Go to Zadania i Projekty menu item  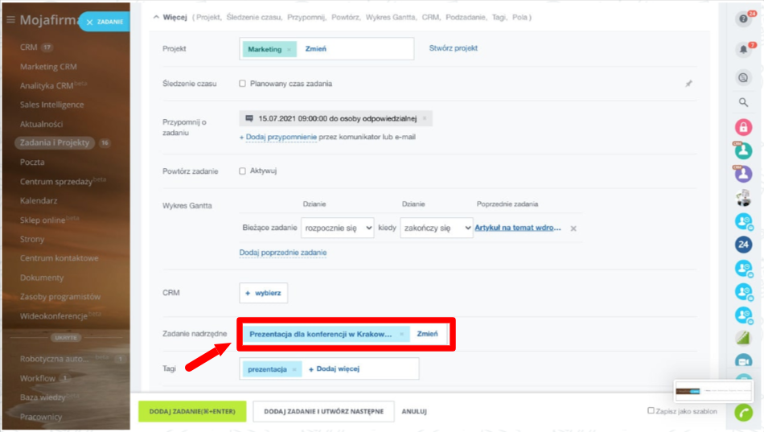click(x=55, y=143)
